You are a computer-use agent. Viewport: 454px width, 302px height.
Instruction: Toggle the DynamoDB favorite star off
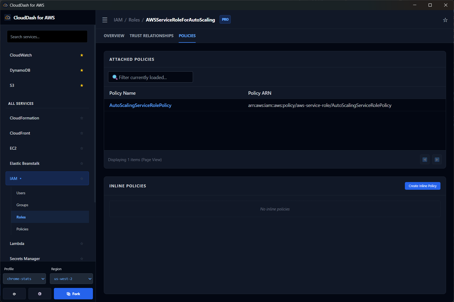coord(82,70)
